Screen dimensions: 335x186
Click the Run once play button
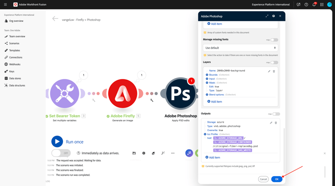click(x=57, y=142)
